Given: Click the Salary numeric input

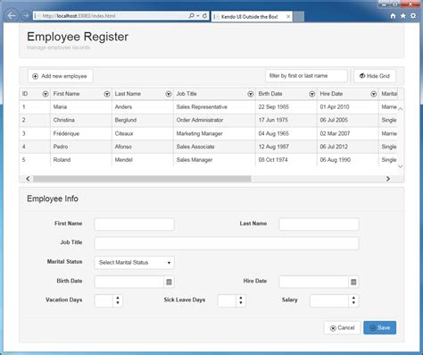Looking at the screenshot, I should [x=329, y=300].
